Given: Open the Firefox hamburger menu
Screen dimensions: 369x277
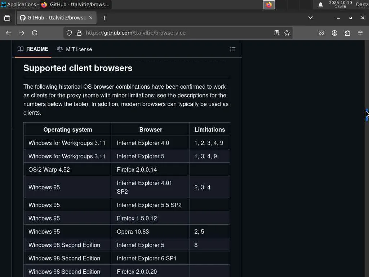Looking at the screenshot, I should pyautogui.click(x=360, y=33).
